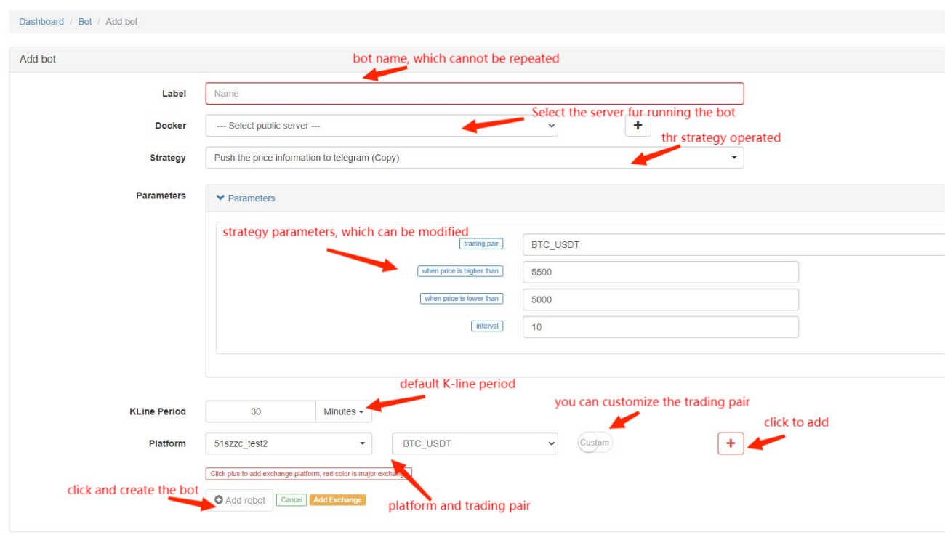Click the plus icon next to Docker dropdown
The image size is (945, 535).
click(638, 126)
